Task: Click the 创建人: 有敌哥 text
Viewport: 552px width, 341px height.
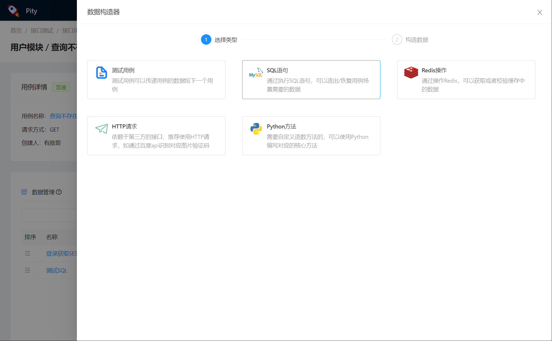Action: 41,143
